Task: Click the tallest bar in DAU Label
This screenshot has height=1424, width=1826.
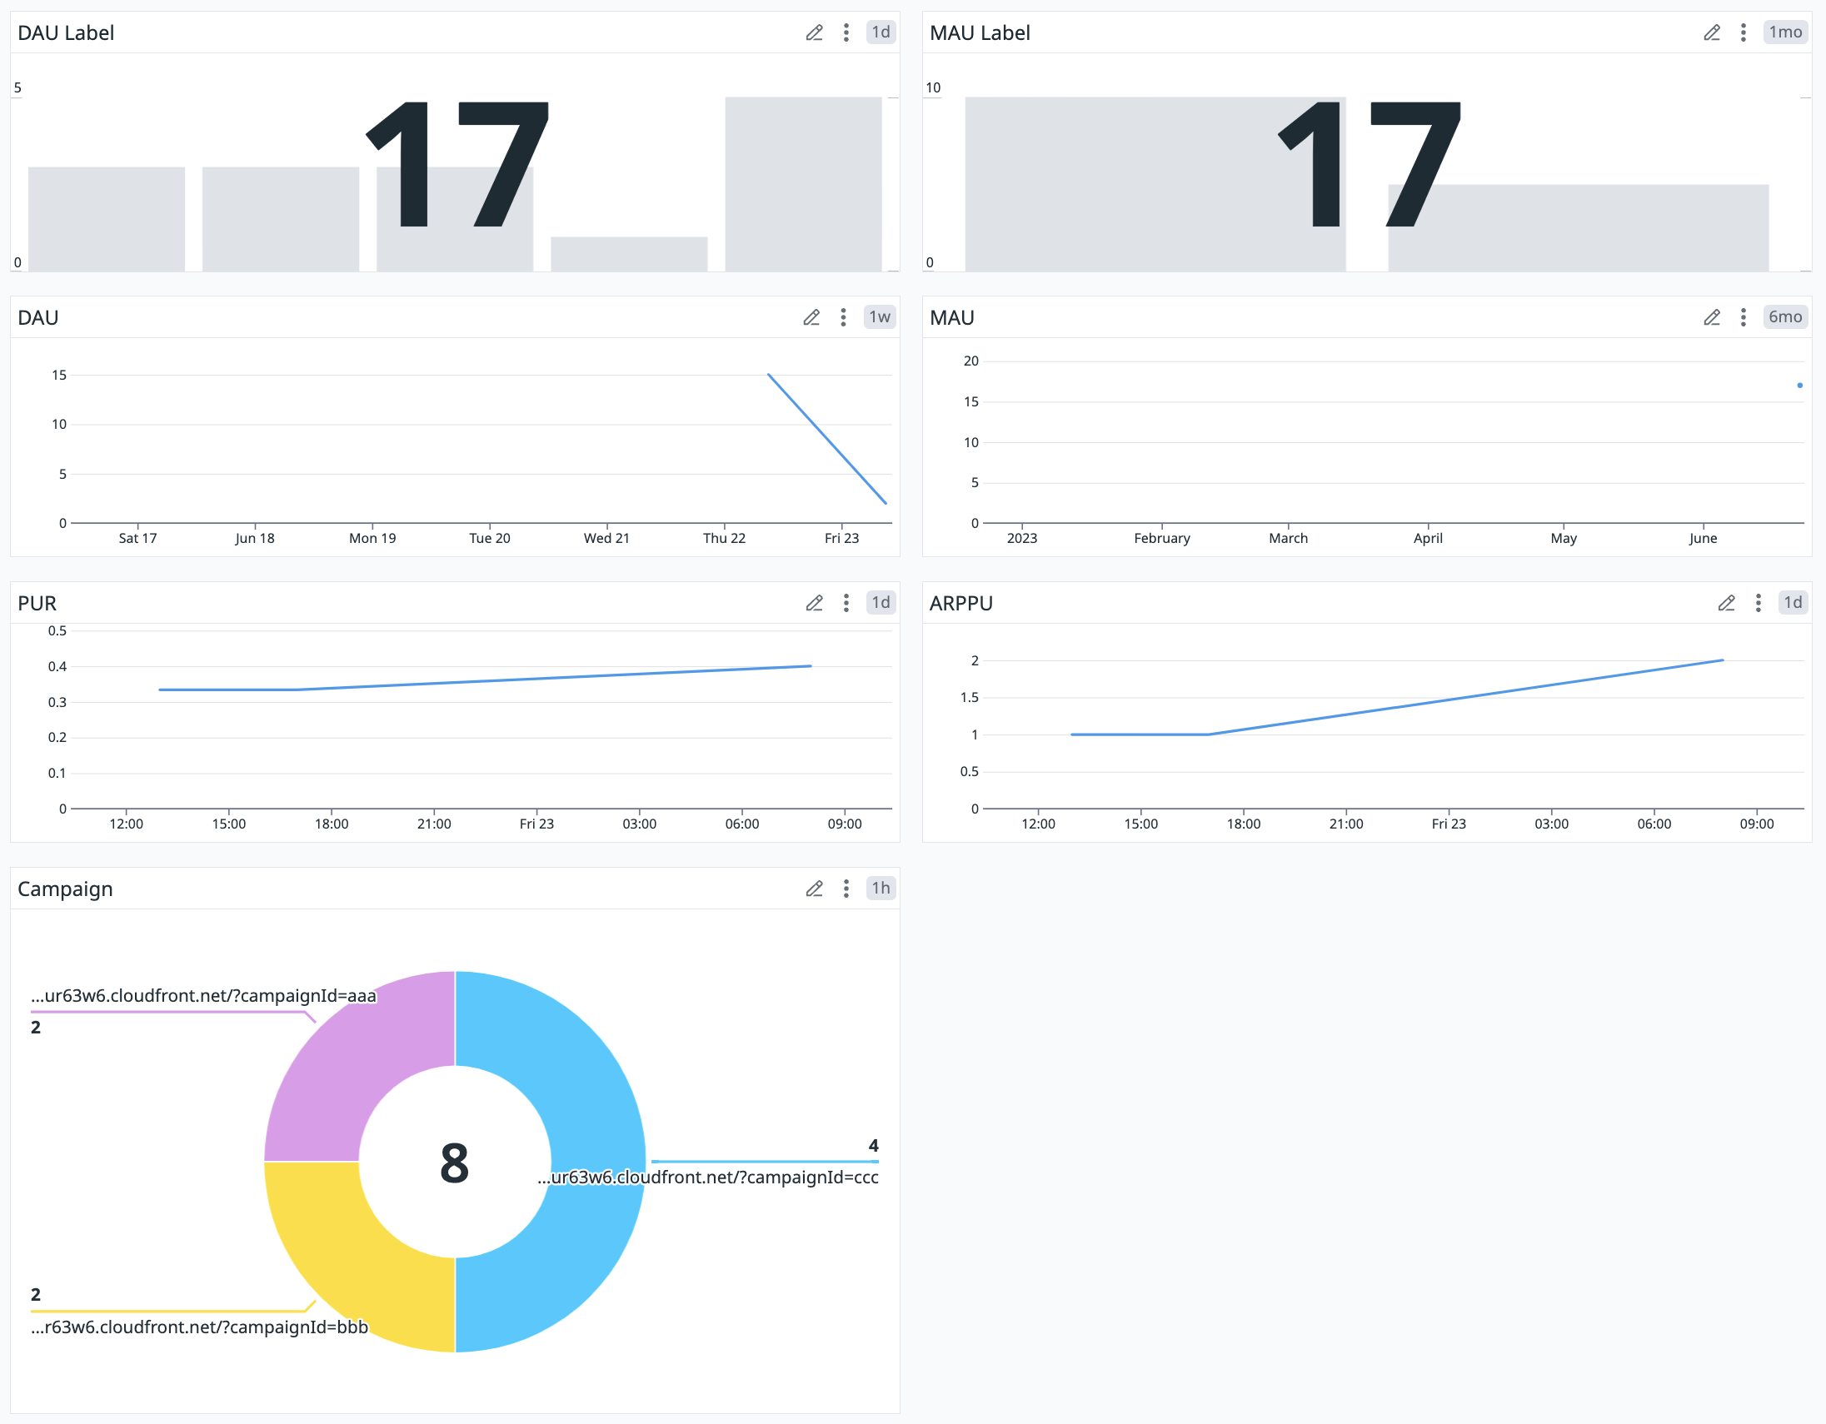Action: [x=803, y=184]
